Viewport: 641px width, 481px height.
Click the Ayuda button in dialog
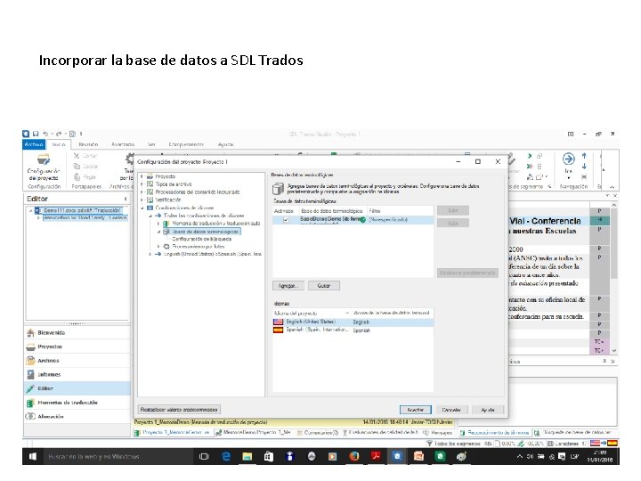pos(488,410)
